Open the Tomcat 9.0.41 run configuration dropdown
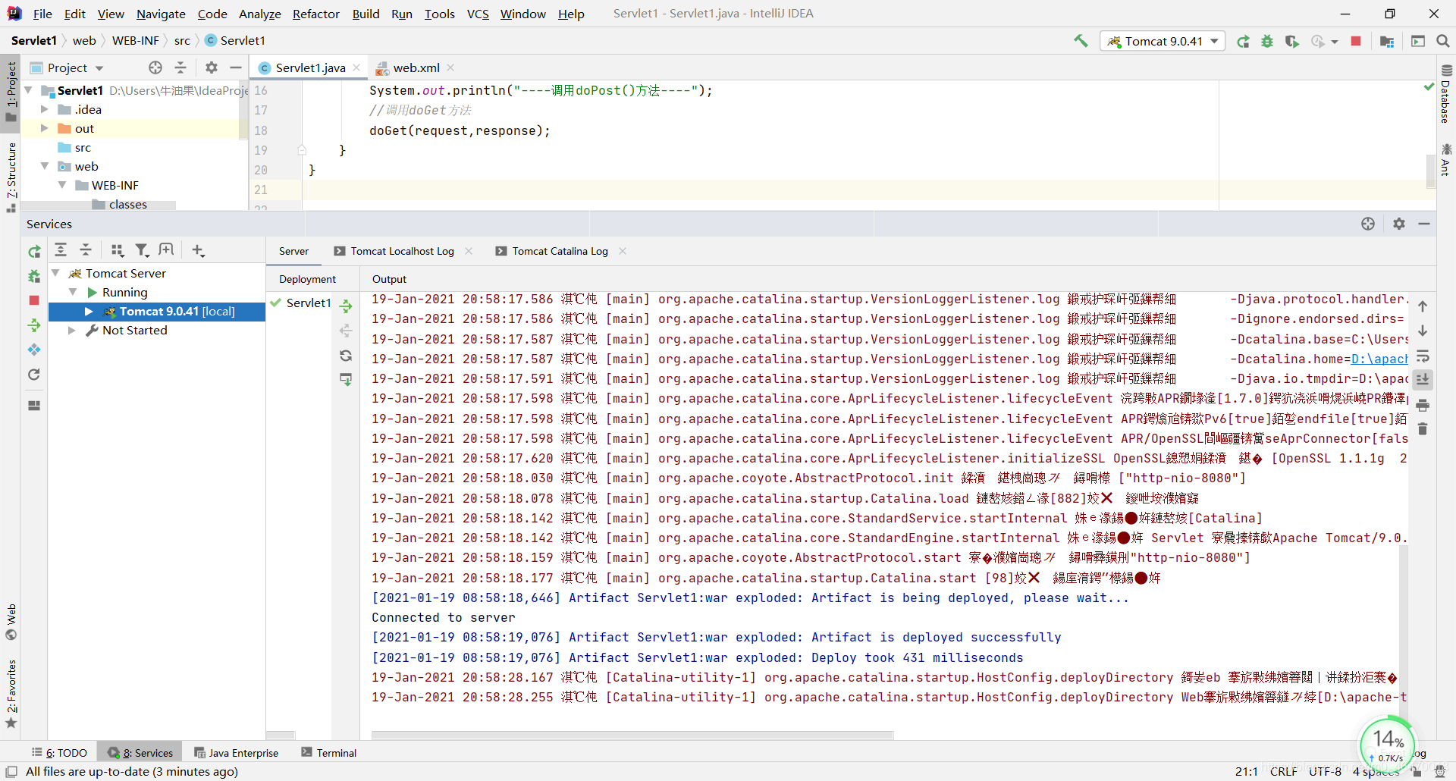The image size is (1456, 781). pos(1161,41)
